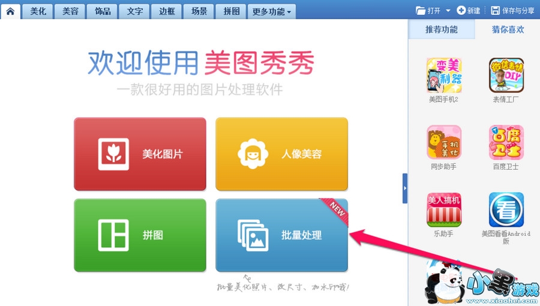This screenshot has width=540, height=306.
Task: Launch the 同步助手 app icon
Action: click(x=444, y=142)
